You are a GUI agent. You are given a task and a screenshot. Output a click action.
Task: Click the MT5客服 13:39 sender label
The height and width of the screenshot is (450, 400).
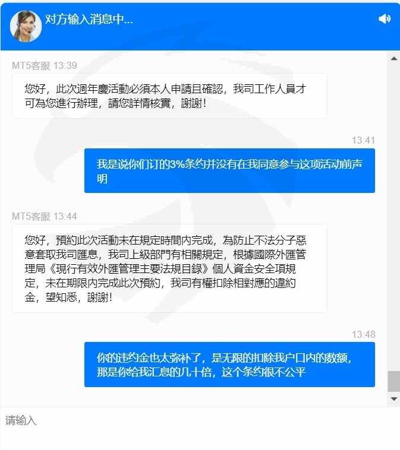click(x=45, y=65)
